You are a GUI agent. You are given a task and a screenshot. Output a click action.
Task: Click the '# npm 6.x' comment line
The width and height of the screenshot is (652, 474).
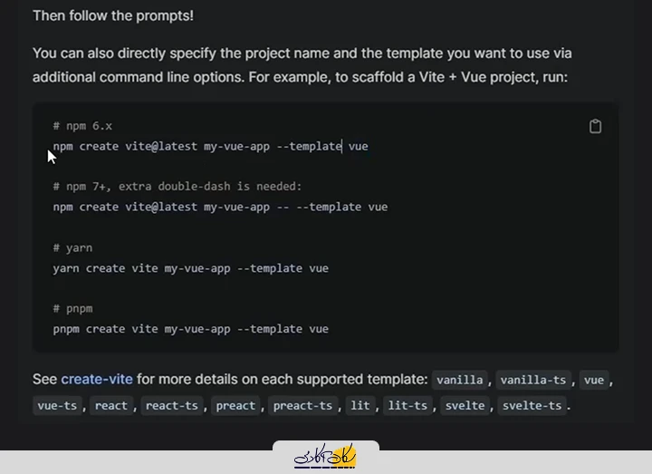tap(82, 126)
